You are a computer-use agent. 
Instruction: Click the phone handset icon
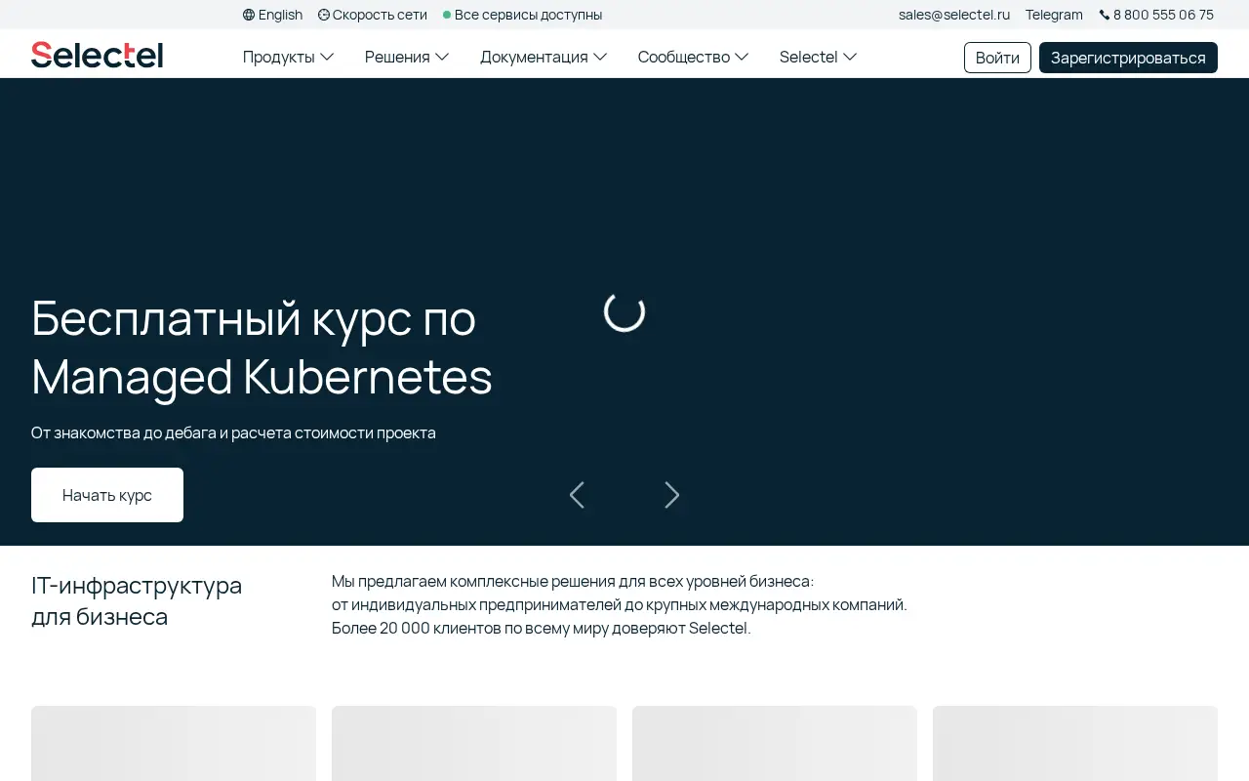pos(1105,15)
